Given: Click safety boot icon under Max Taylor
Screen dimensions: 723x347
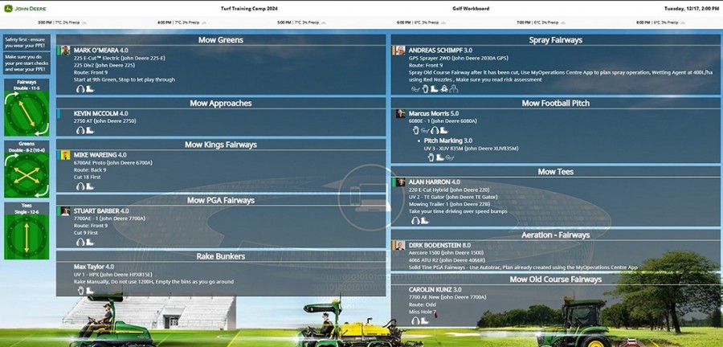Looking at the screenshot, I should [89, 290].
